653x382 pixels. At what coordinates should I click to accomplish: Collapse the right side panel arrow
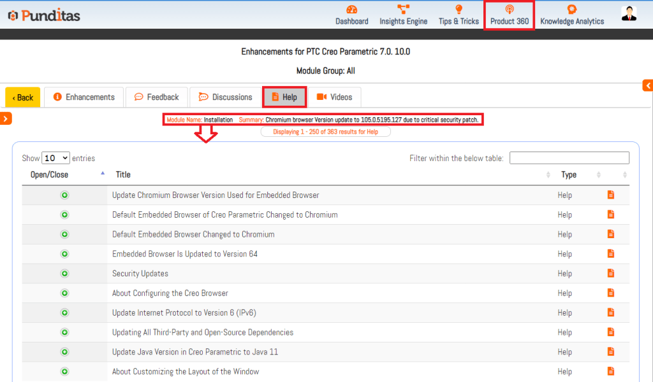[648, 85]
